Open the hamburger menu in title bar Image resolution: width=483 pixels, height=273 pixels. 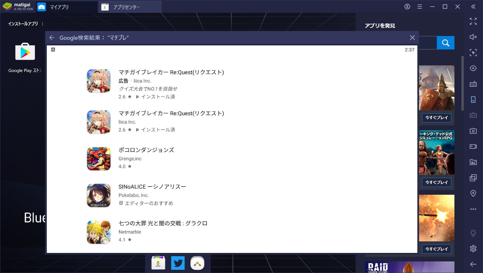coord(420,7)
